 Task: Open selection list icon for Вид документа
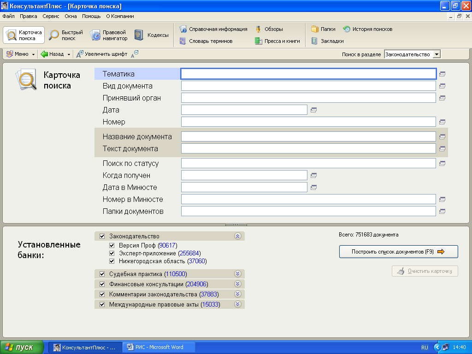442,86
